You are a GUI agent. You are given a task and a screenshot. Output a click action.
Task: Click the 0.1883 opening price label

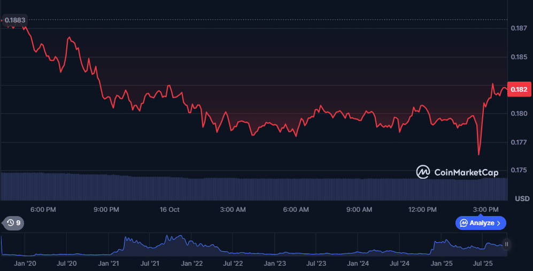[x=15, y=20]
